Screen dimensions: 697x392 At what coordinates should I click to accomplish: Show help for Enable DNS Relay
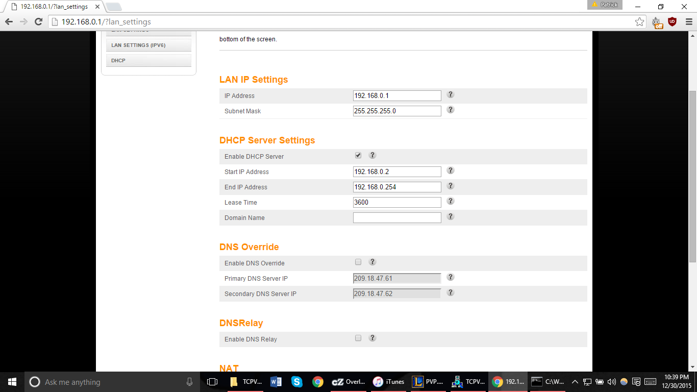pyautogui.click(x=372, y=338)
